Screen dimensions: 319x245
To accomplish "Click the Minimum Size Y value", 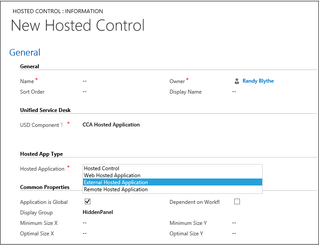I will [234, 223].
